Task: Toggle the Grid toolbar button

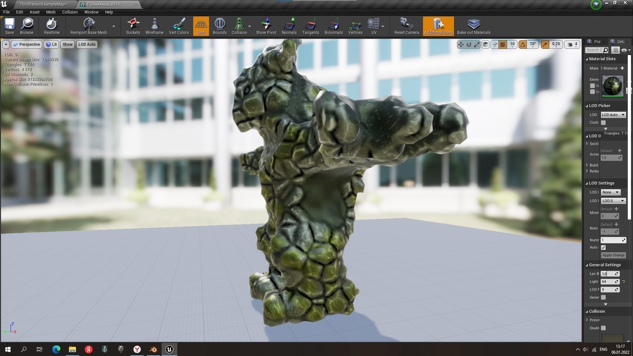Action: coord(201,26)
